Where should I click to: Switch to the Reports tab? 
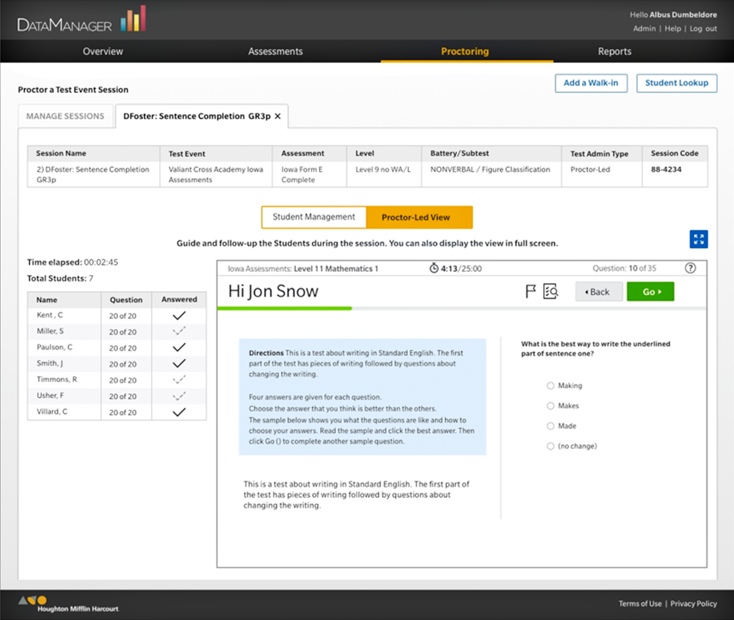(x=614, y=51)
